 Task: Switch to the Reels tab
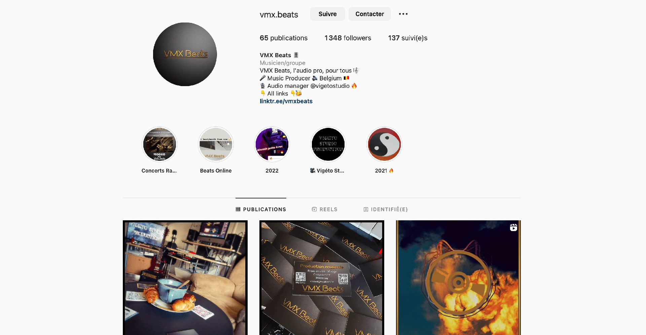[325, 209]
